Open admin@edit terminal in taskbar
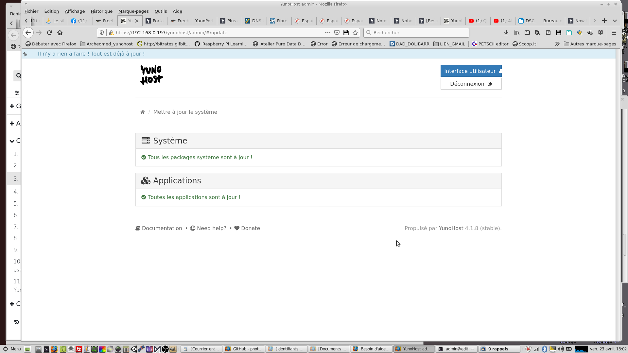 [x=457, y=349]
